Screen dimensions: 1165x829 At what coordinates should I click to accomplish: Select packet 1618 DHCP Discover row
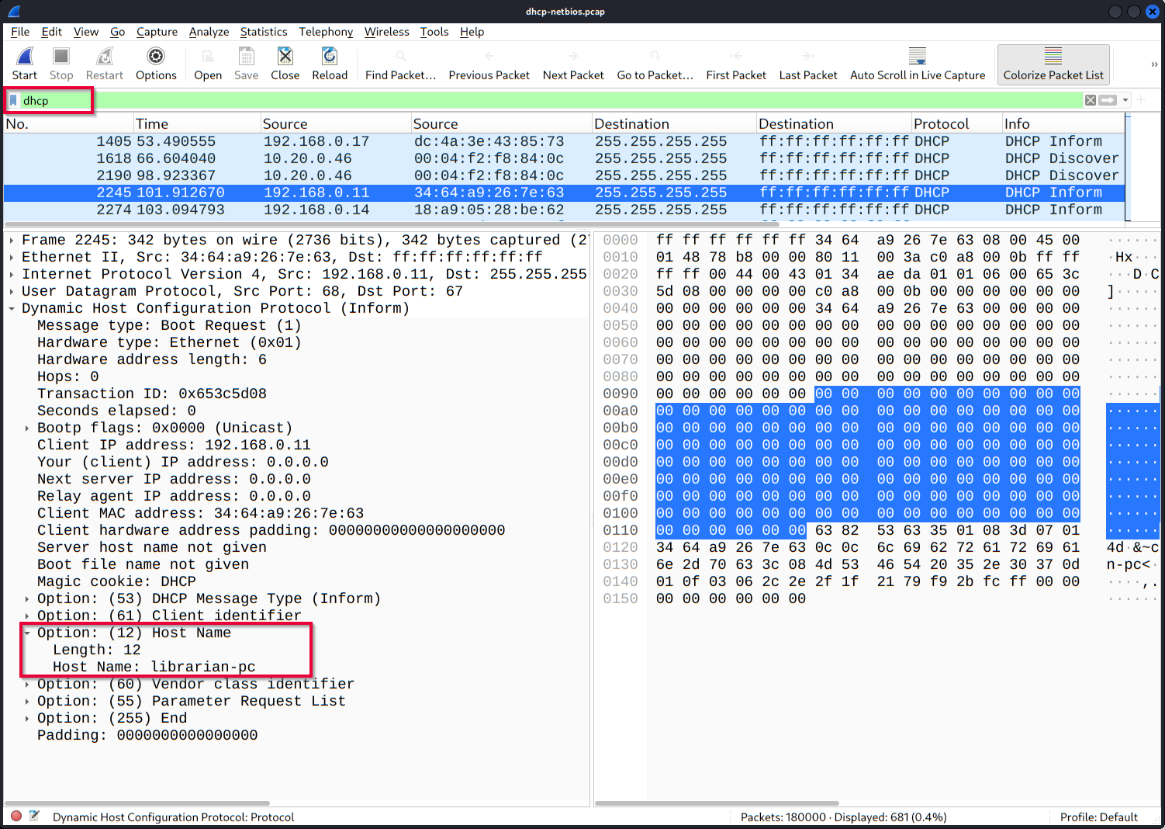click(x=564, y=158)
